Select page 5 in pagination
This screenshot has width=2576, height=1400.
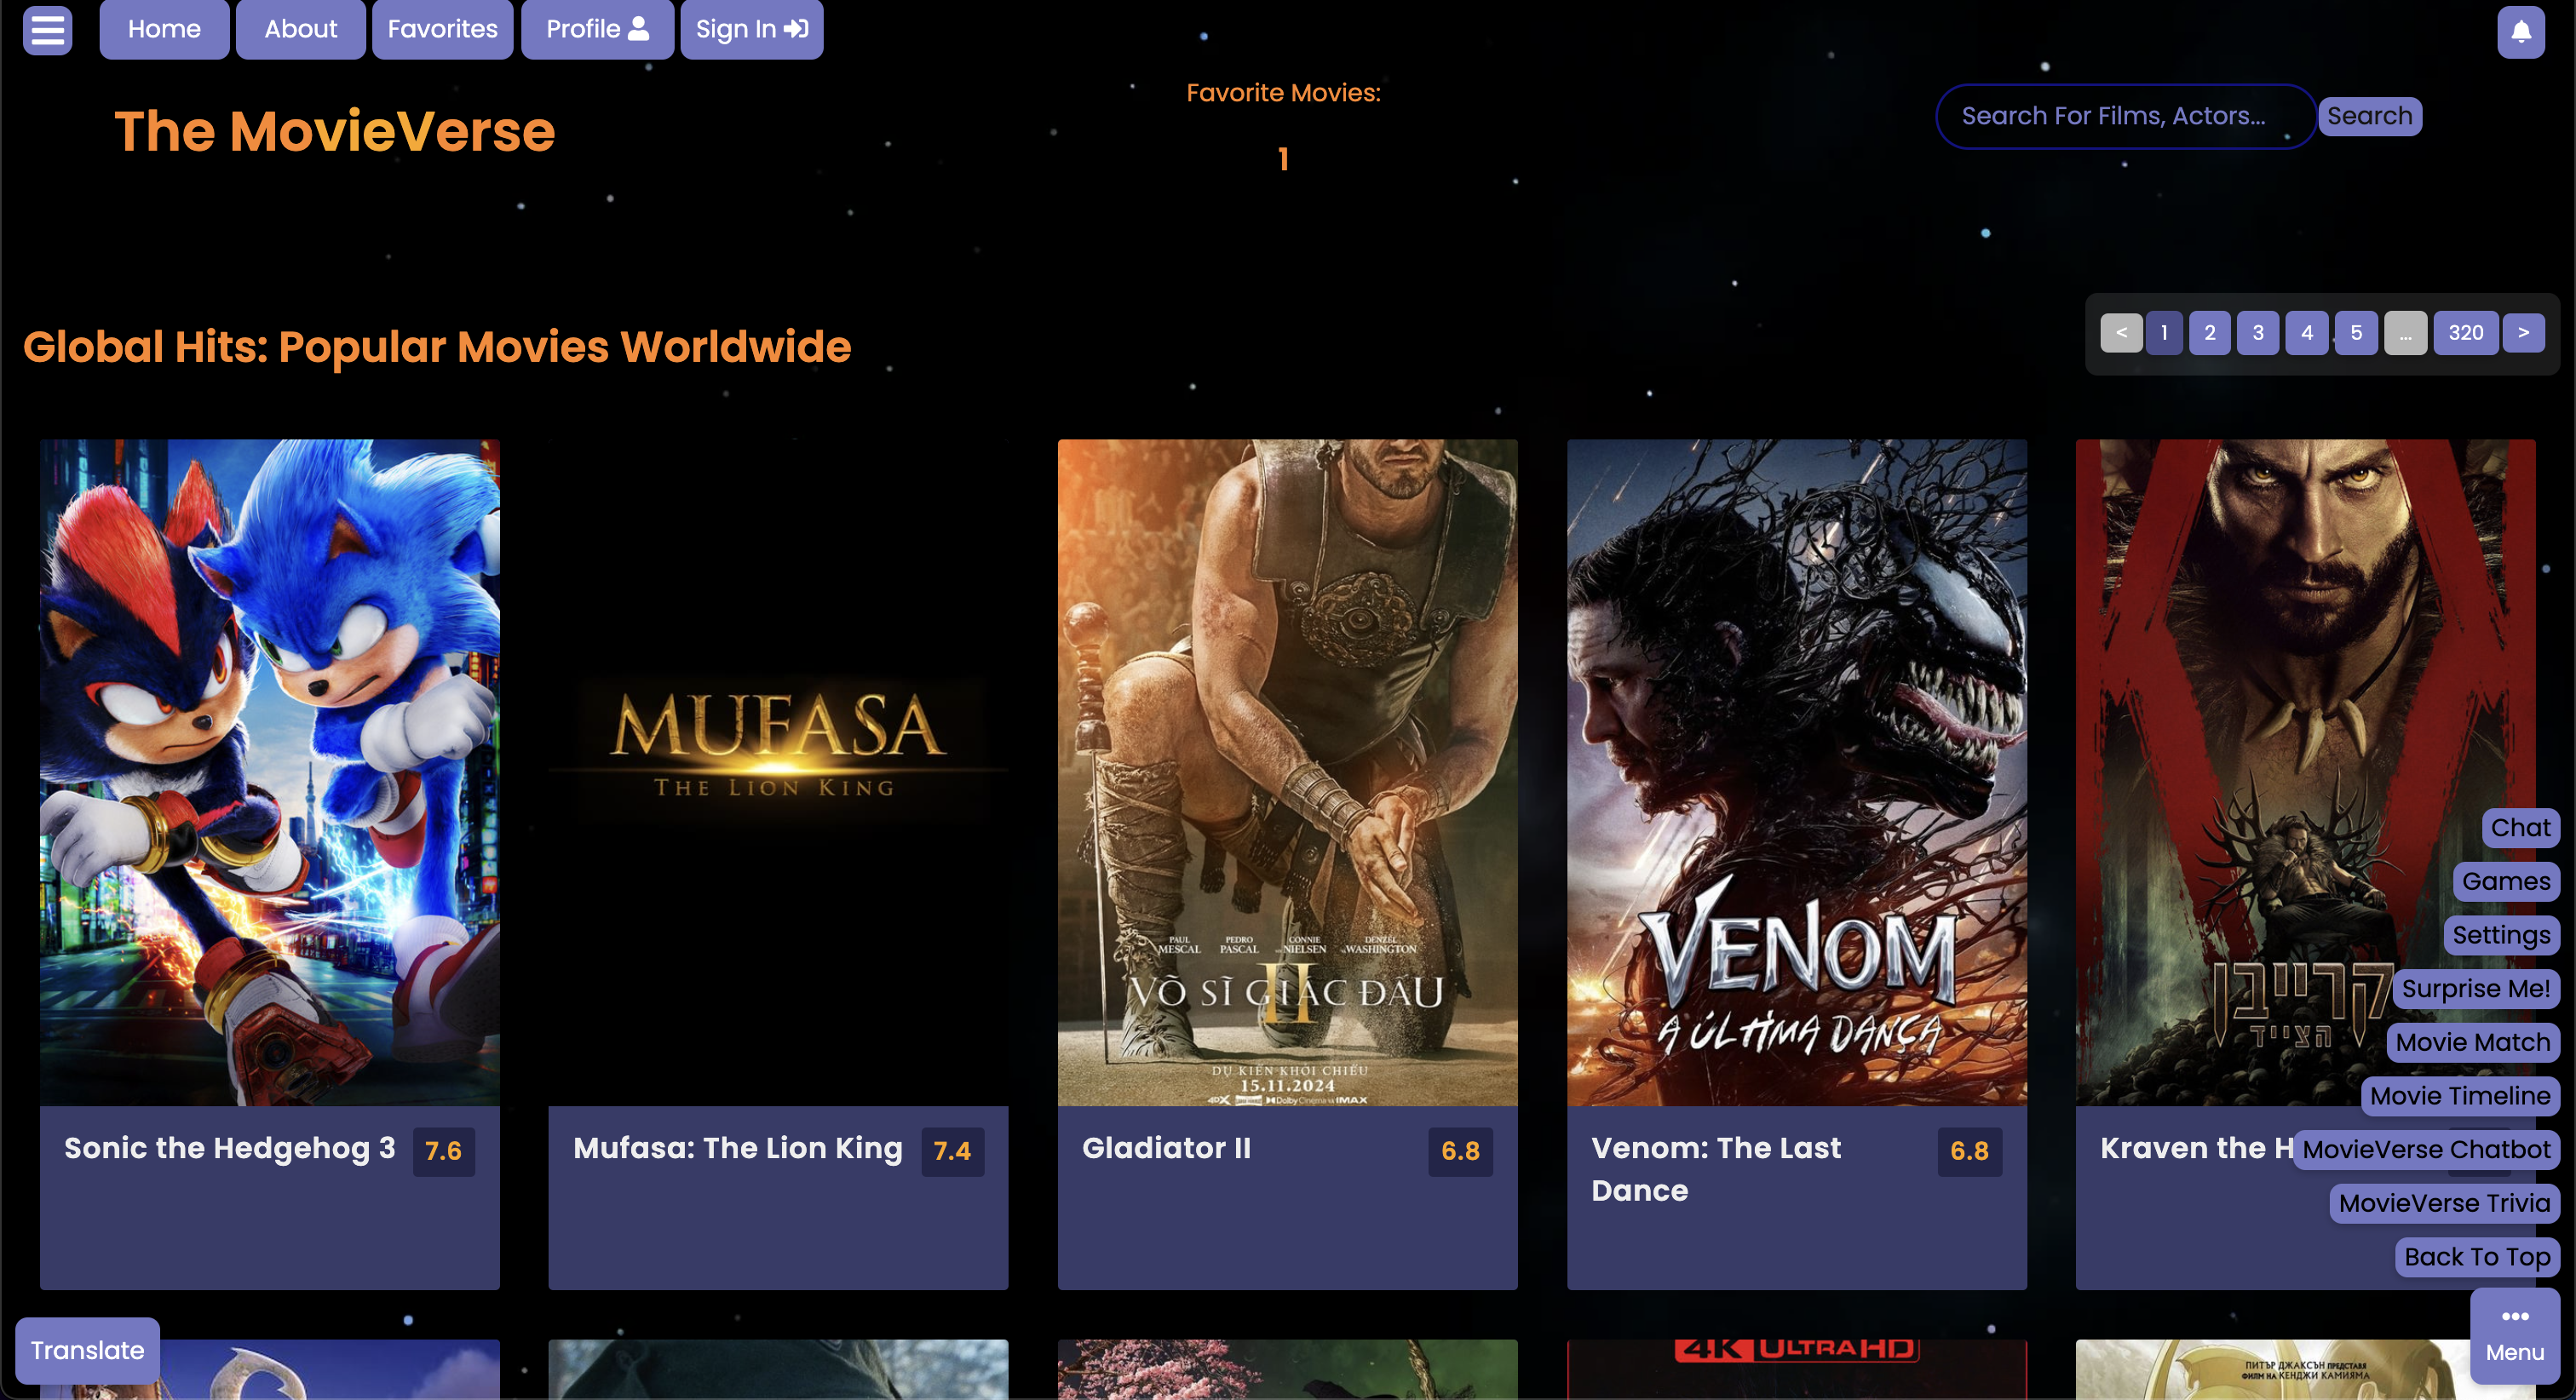(2356, 333)
